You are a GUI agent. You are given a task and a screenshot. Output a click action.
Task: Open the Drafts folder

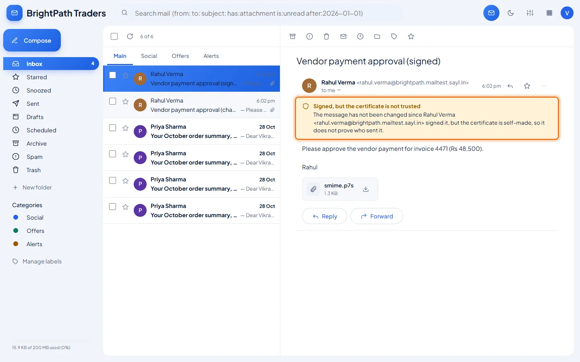(51, 117)
